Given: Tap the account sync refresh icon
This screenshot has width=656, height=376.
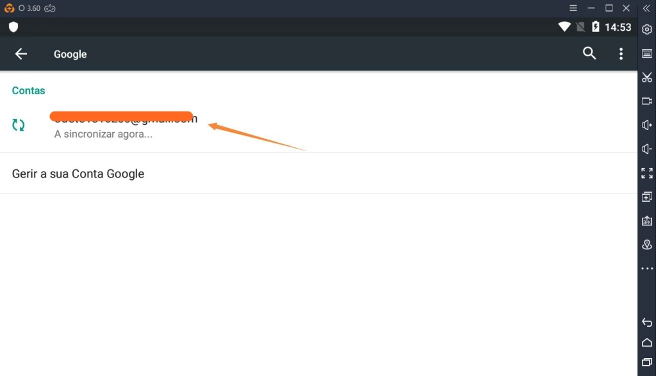Looking at the screenshot, I should click(19, 125).
